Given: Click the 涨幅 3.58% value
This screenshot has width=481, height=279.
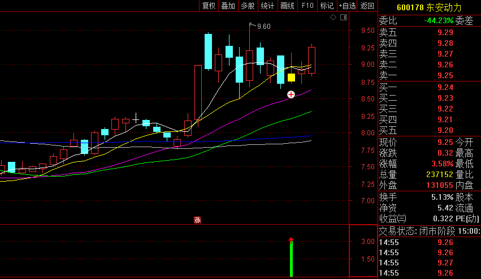Looking at the screenshot, I should [443, 164].
